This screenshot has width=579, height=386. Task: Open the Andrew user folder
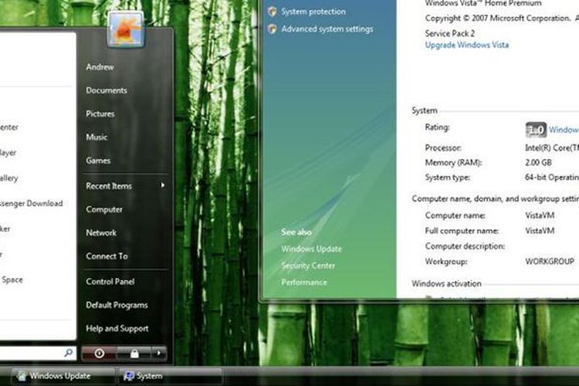(x=100, y=67)
